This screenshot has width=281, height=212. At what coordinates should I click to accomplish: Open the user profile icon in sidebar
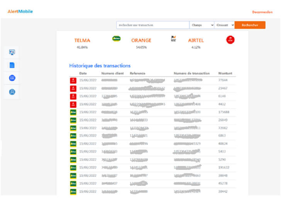12,92
